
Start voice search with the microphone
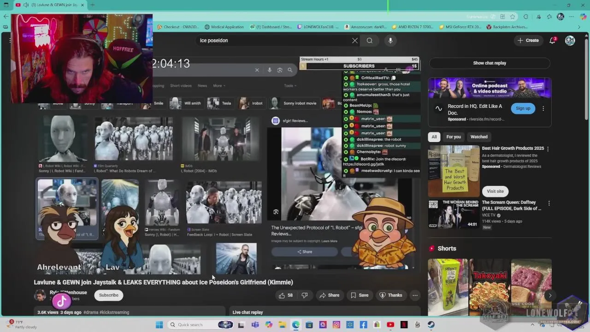point(390,41)
